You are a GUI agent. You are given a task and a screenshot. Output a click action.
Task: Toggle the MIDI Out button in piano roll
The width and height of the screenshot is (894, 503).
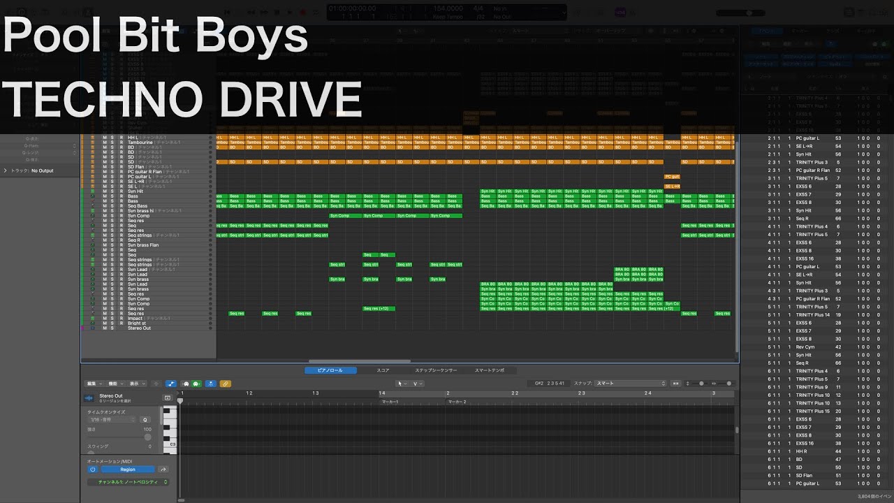point(197,384)
